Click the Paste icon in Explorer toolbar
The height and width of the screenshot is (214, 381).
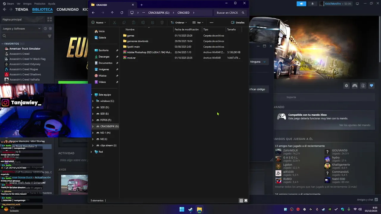133,23
